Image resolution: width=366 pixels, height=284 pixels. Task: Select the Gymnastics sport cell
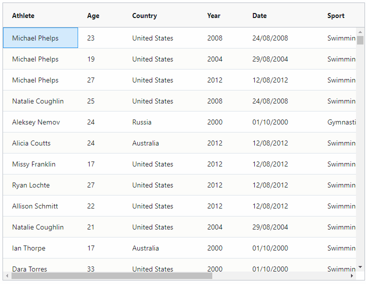pyautogui.click(x=341, y=122)
